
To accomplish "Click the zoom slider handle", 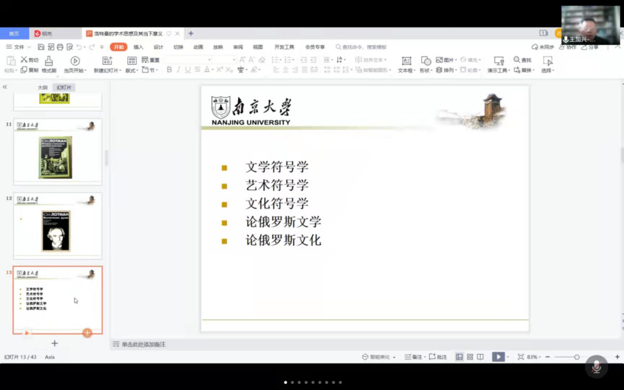I will tap(577, 357).
